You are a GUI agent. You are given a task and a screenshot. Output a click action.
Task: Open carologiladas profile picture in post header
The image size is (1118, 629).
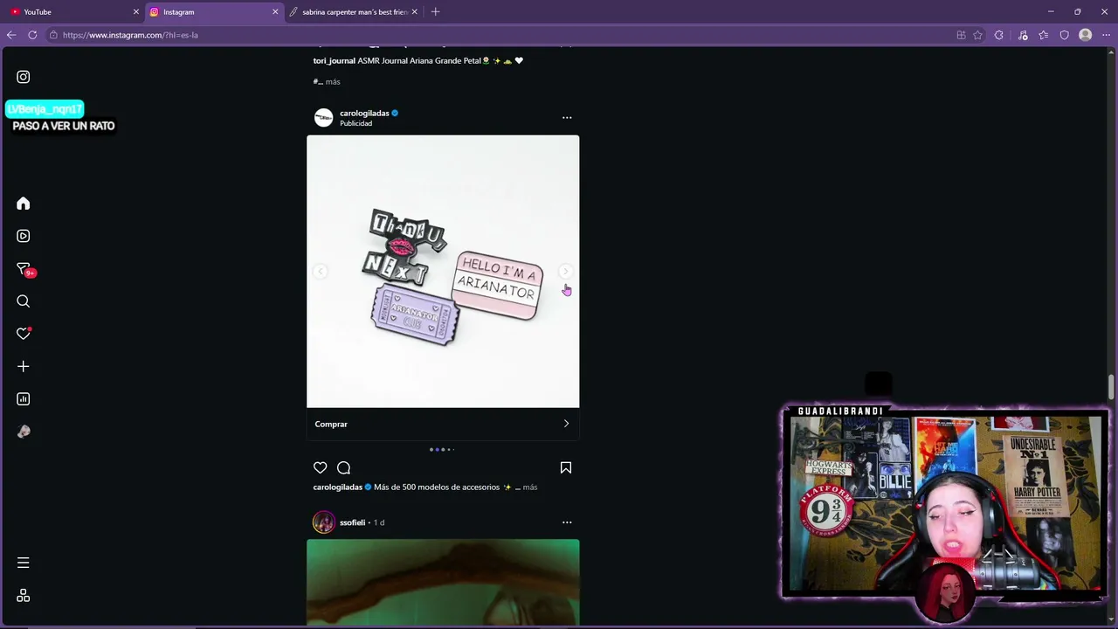(324, 118)
